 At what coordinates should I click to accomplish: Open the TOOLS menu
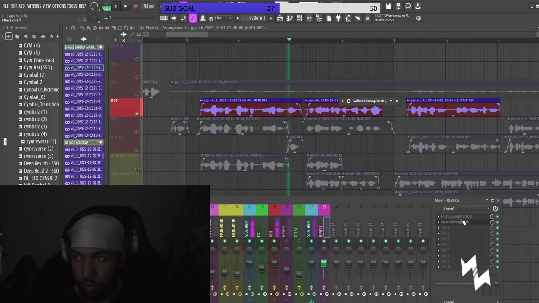pos(72,6)
